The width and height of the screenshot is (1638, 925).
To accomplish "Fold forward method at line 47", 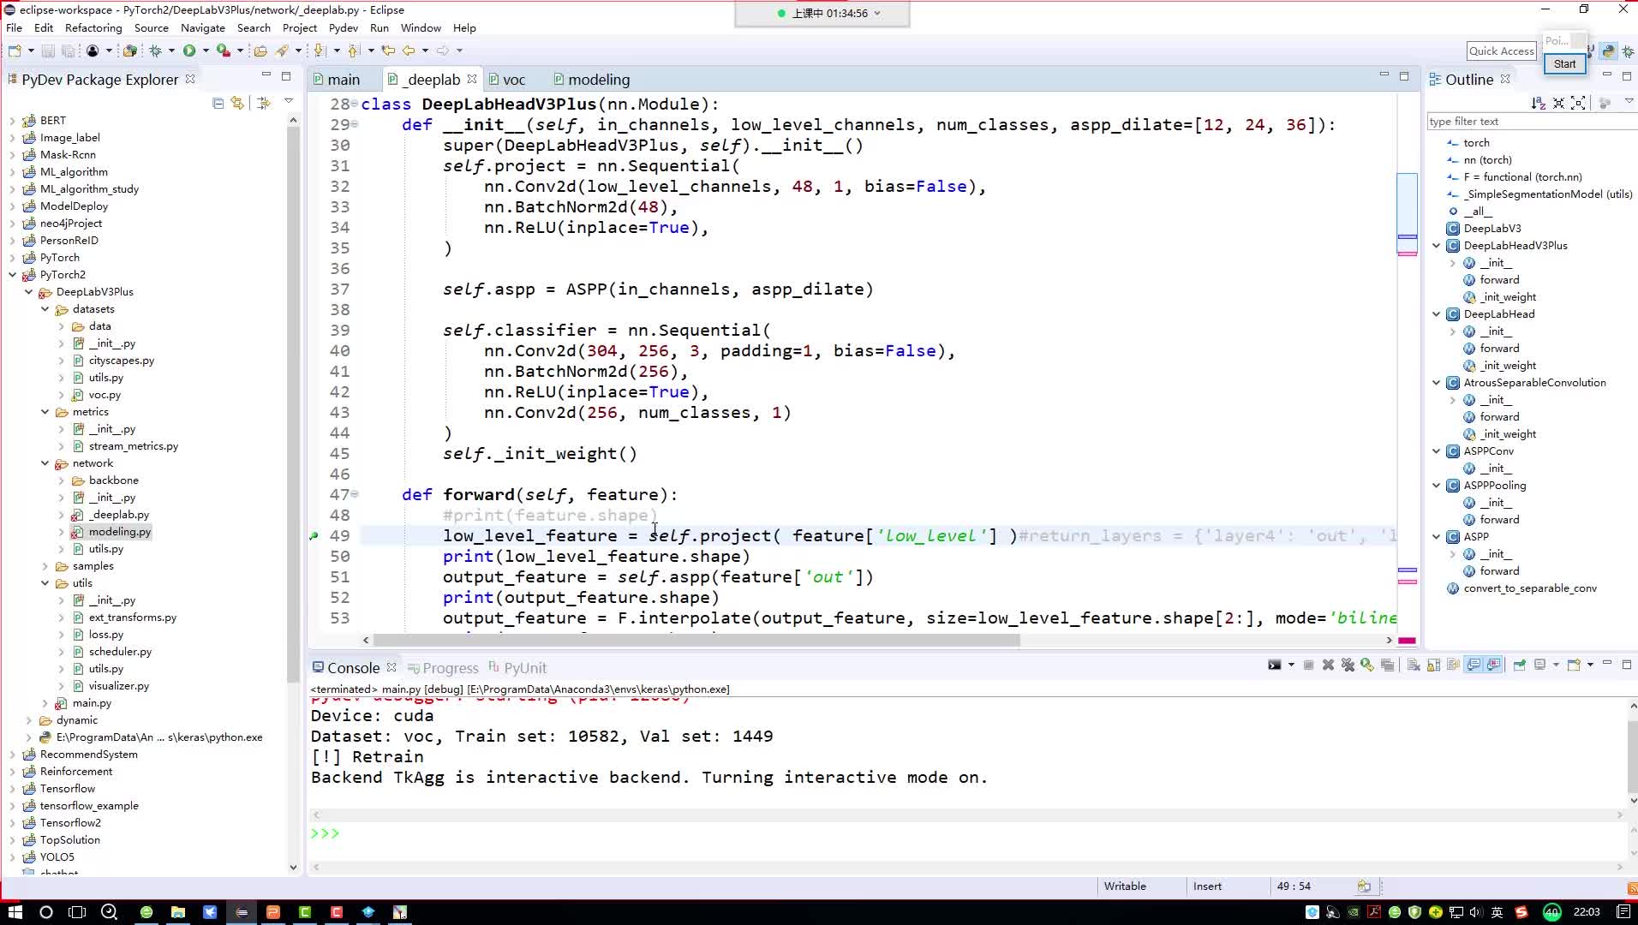I will point(355,494).
